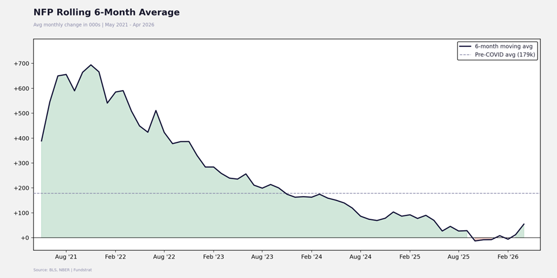The width and height of the screenshot is (557, 278).
Task: Click the Aug '23 x-axis label
Action: click(262, 257)
